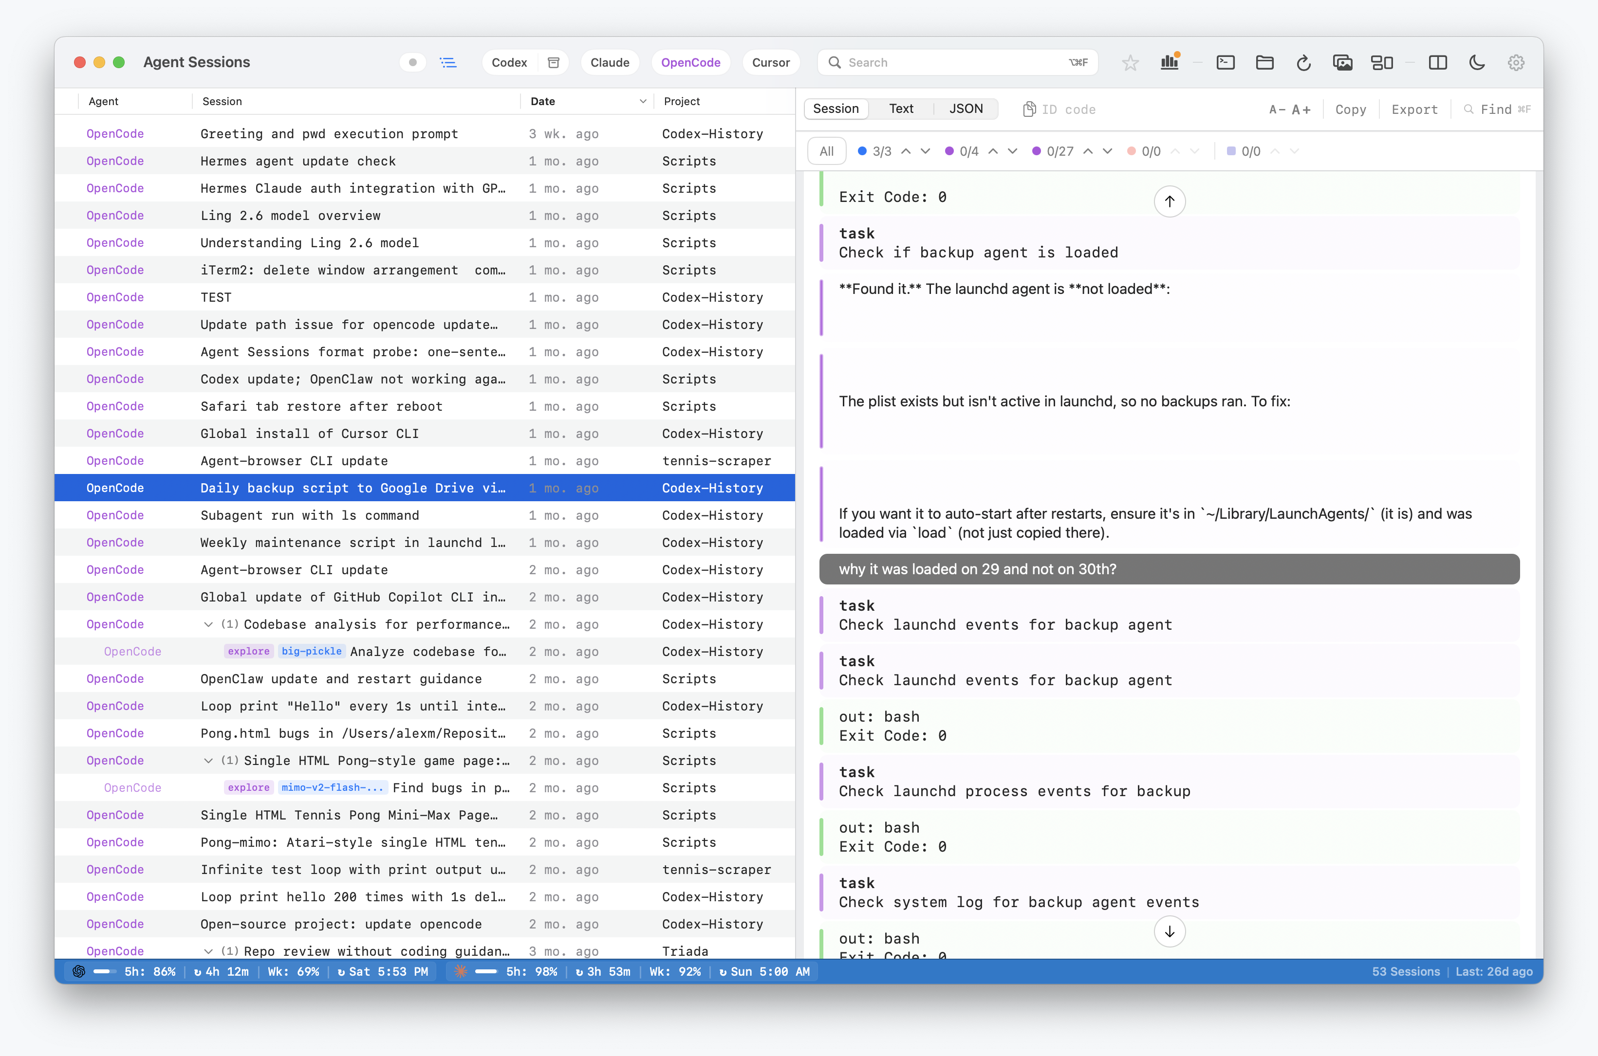Switch to the Text view tab
This screenshot has height=1056, width=1598.
(x=901, y=109)
